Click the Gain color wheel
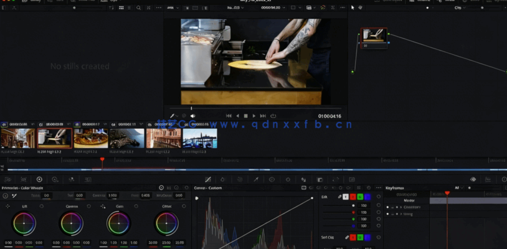Image resolution: width=507 pixels, height=249 pixels. pyautogui.click(x=119, y=223)
